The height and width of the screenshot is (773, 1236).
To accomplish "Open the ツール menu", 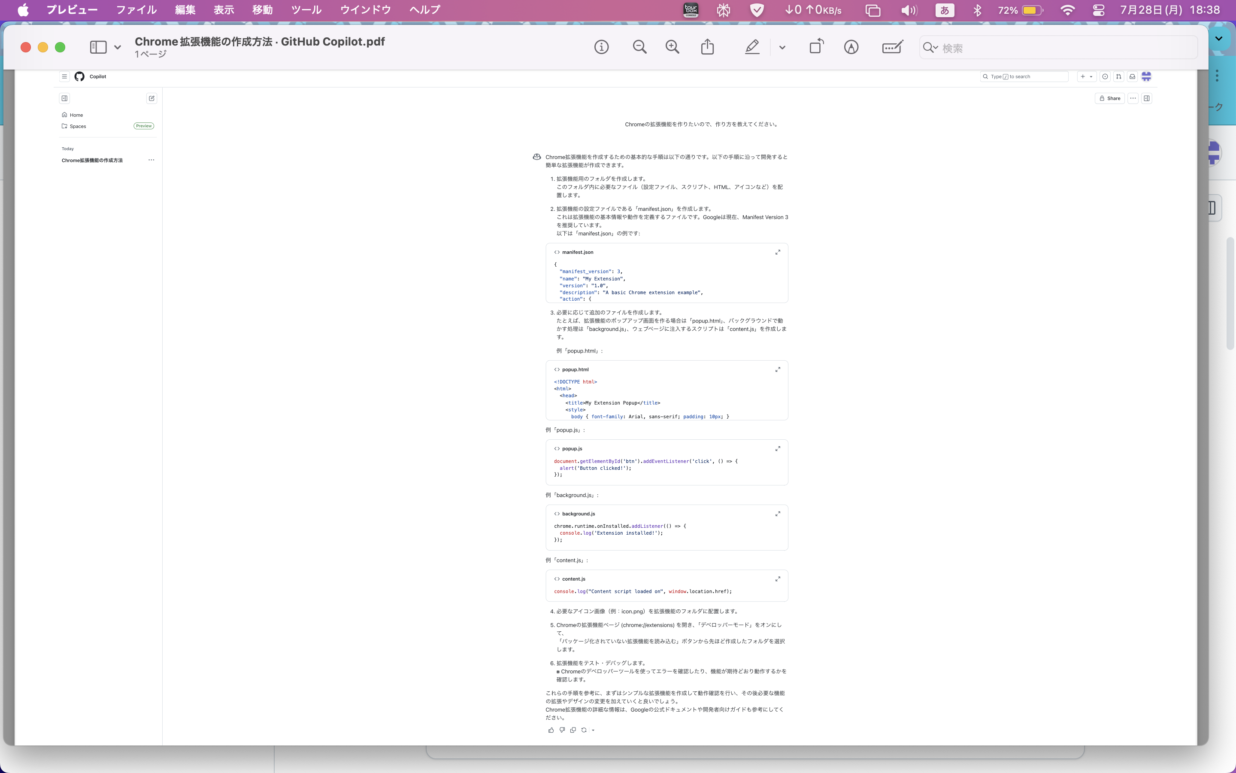I will click(x=306, y=10).
